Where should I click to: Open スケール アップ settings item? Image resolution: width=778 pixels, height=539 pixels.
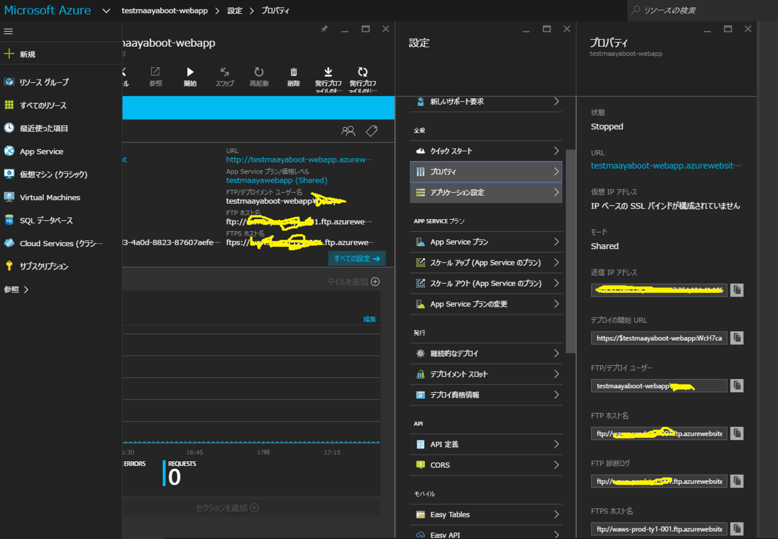point(486,263)
